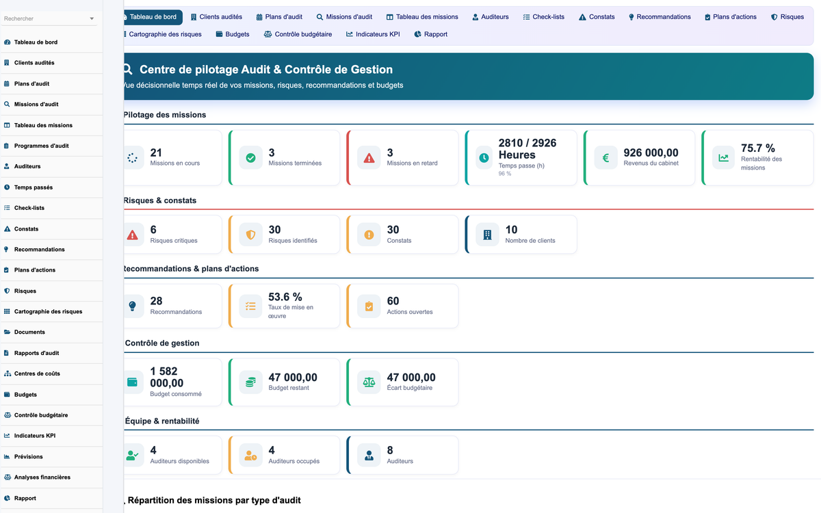Select the Tableau de bord top tab
821x513 pixels.
pyautogui.click(x=152, y=17)
